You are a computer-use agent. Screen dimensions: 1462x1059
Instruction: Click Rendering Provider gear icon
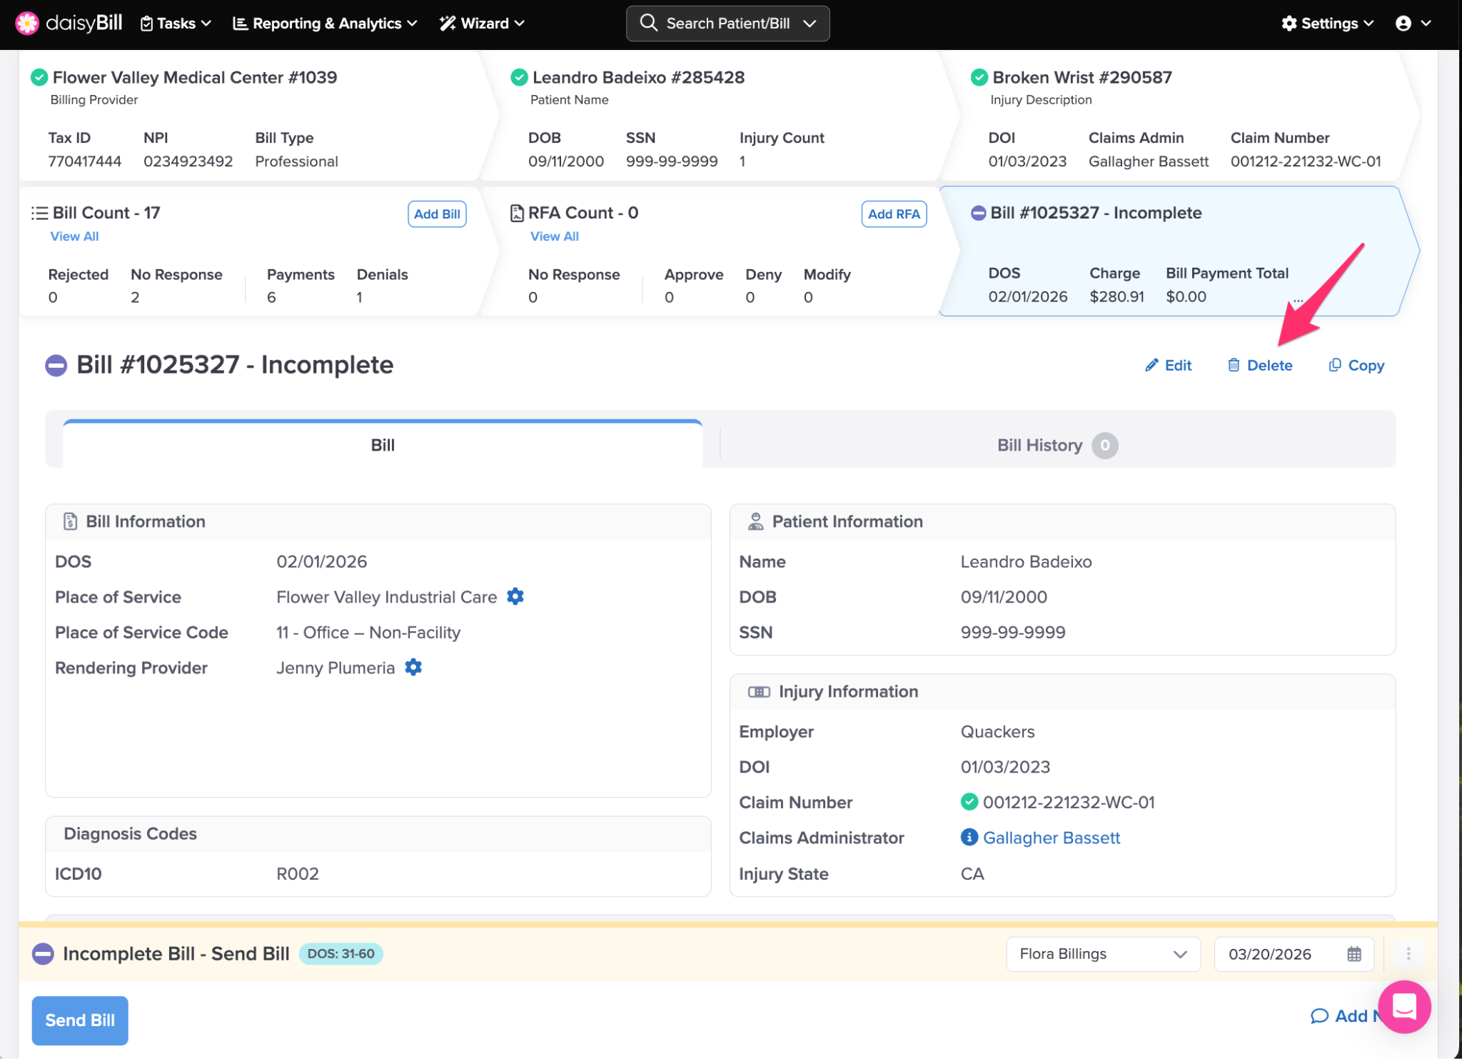[x=413, y=667]
